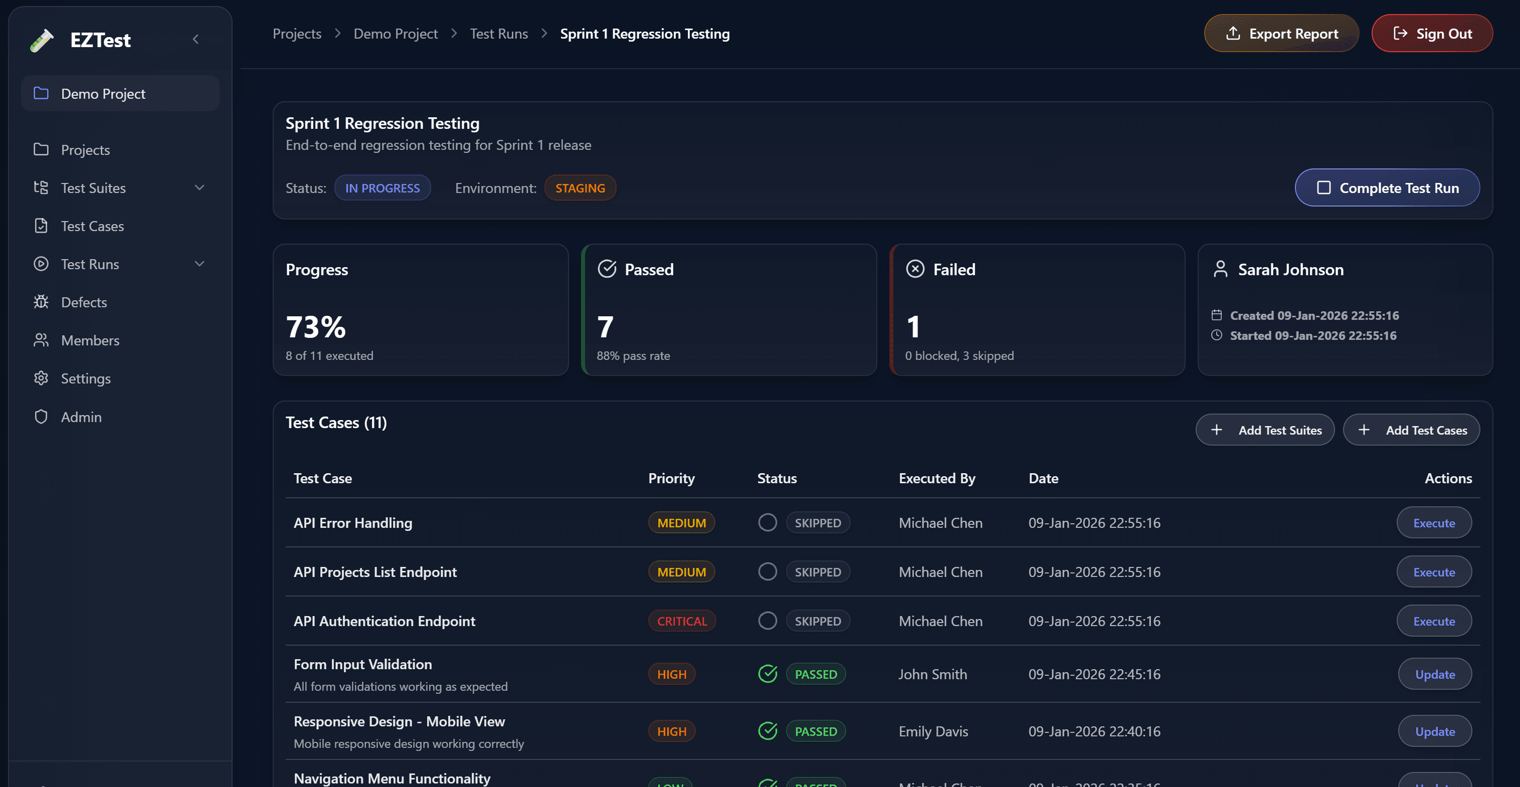Click the user icon next to Sarah Johnson
Viewport: 1520px width, 787px height.
point(1220,268)
